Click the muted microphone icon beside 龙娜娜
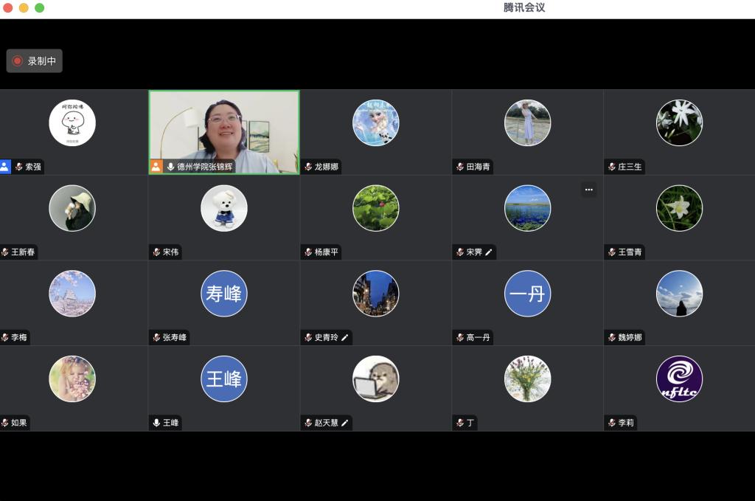This screenshot has width=755, height=501. (308, 167)
